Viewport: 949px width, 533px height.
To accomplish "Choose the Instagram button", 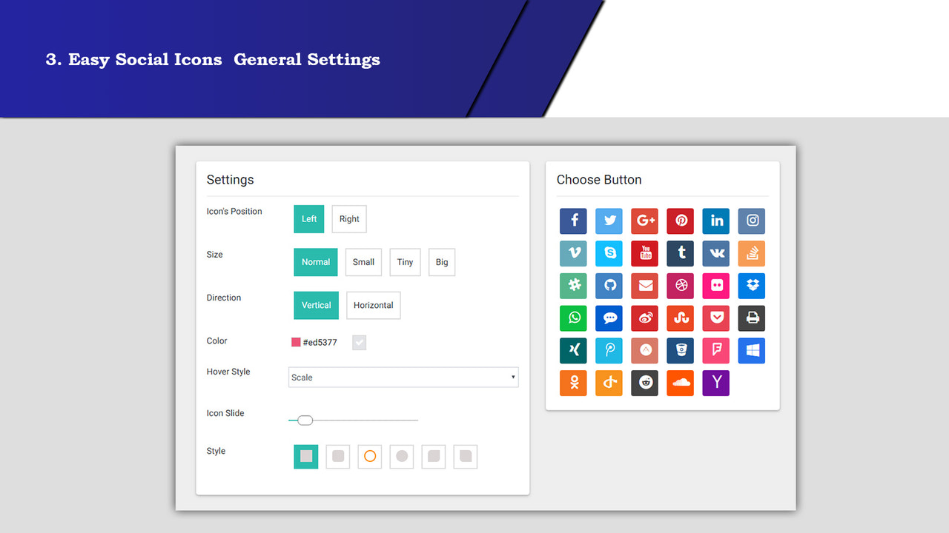I will 751,221.
